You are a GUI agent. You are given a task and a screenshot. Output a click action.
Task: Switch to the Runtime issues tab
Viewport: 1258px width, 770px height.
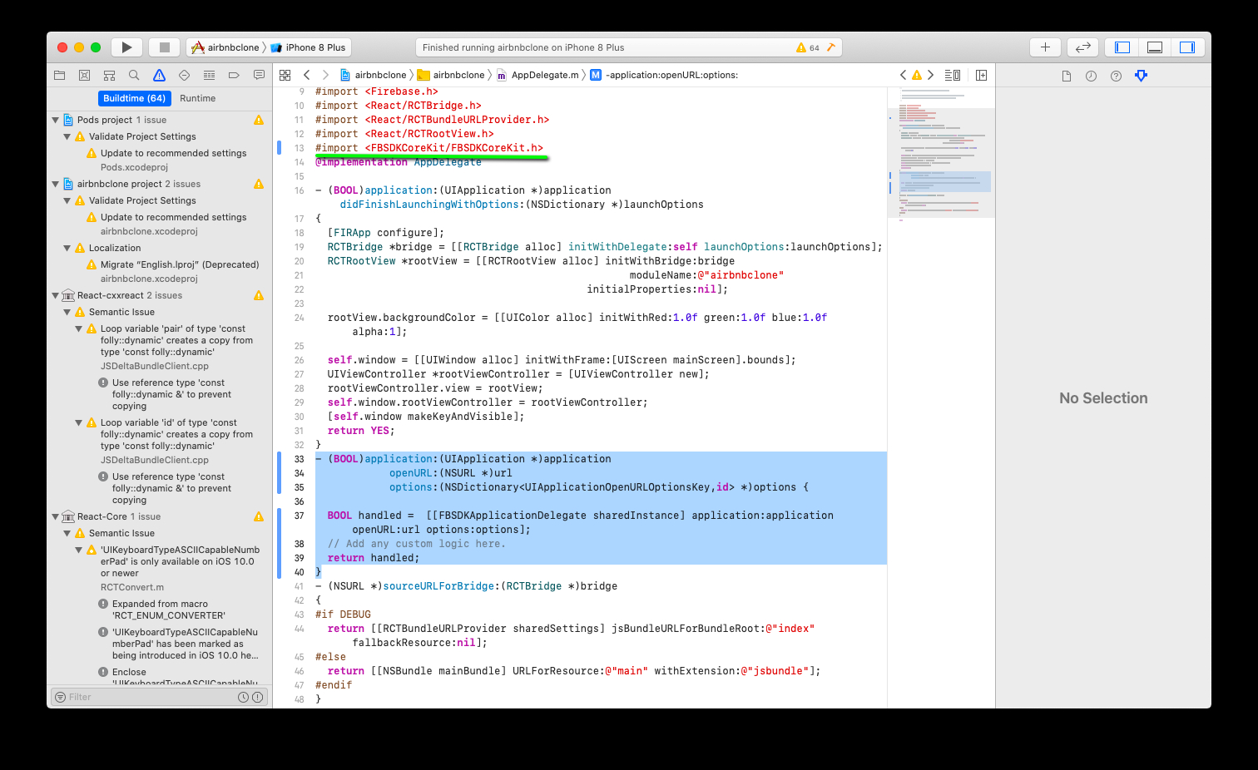[197, 98]
